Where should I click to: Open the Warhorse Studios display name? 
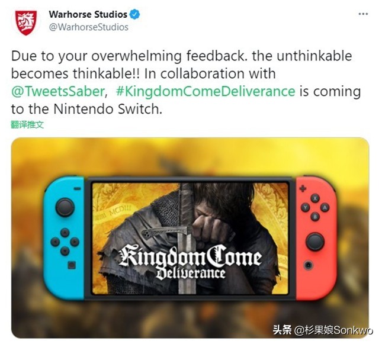pos(88,14)
